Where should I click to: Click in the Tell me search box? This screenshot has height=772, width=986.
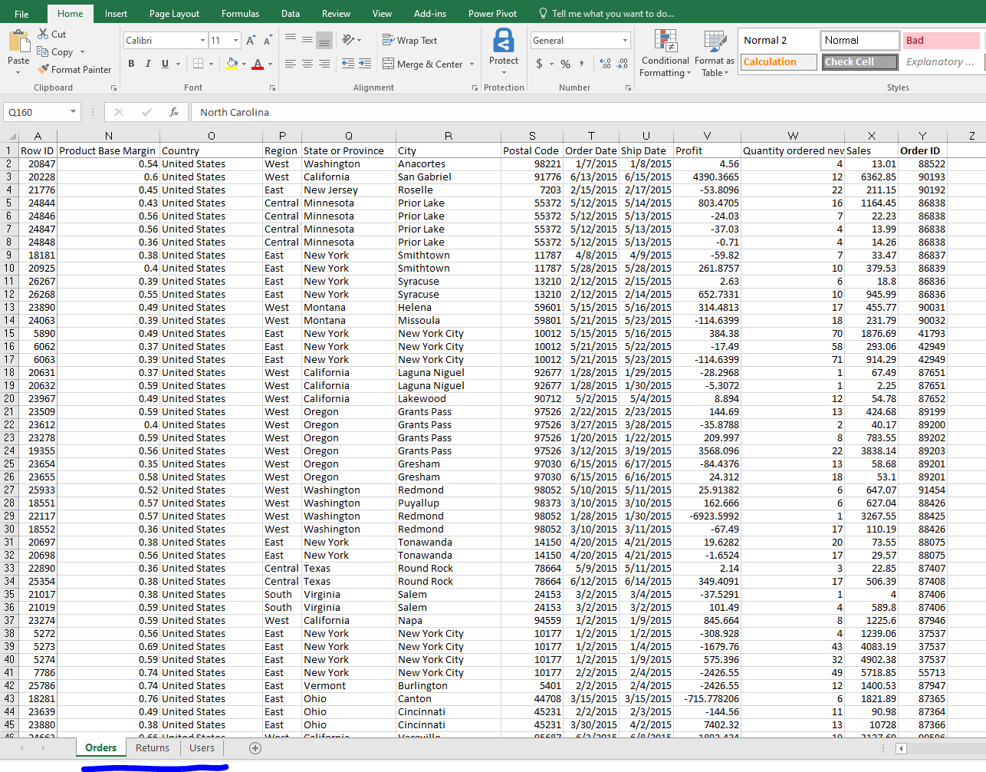(x=606, y=14)
